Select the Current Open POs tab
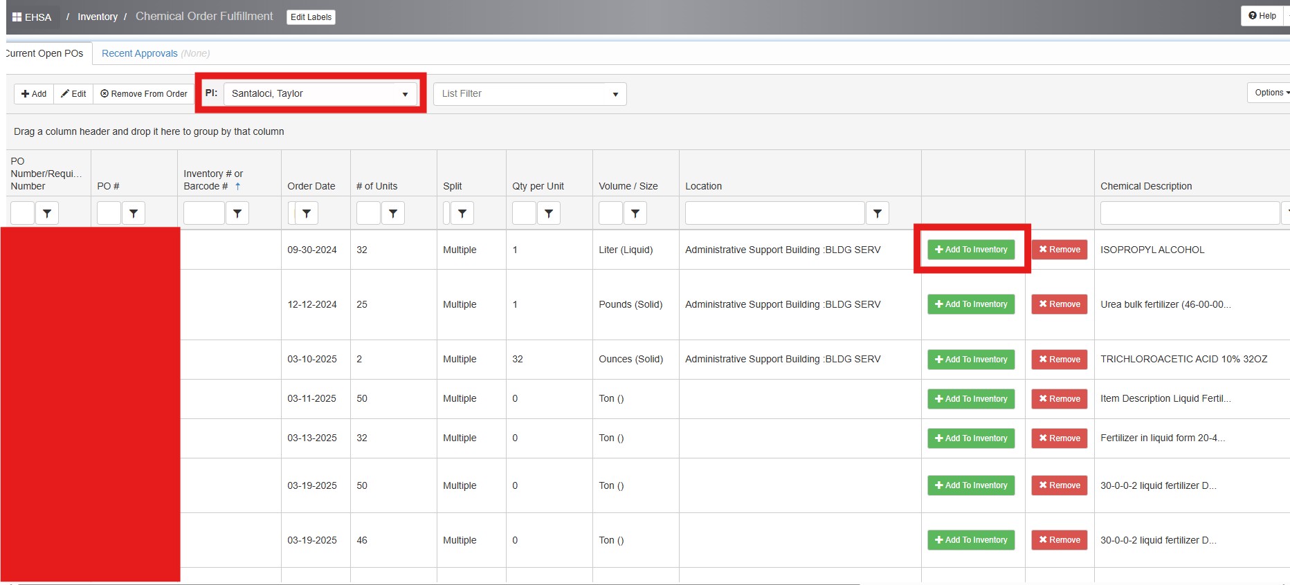Viewport: 1290px width, 585px height. (x=44, y=53)
